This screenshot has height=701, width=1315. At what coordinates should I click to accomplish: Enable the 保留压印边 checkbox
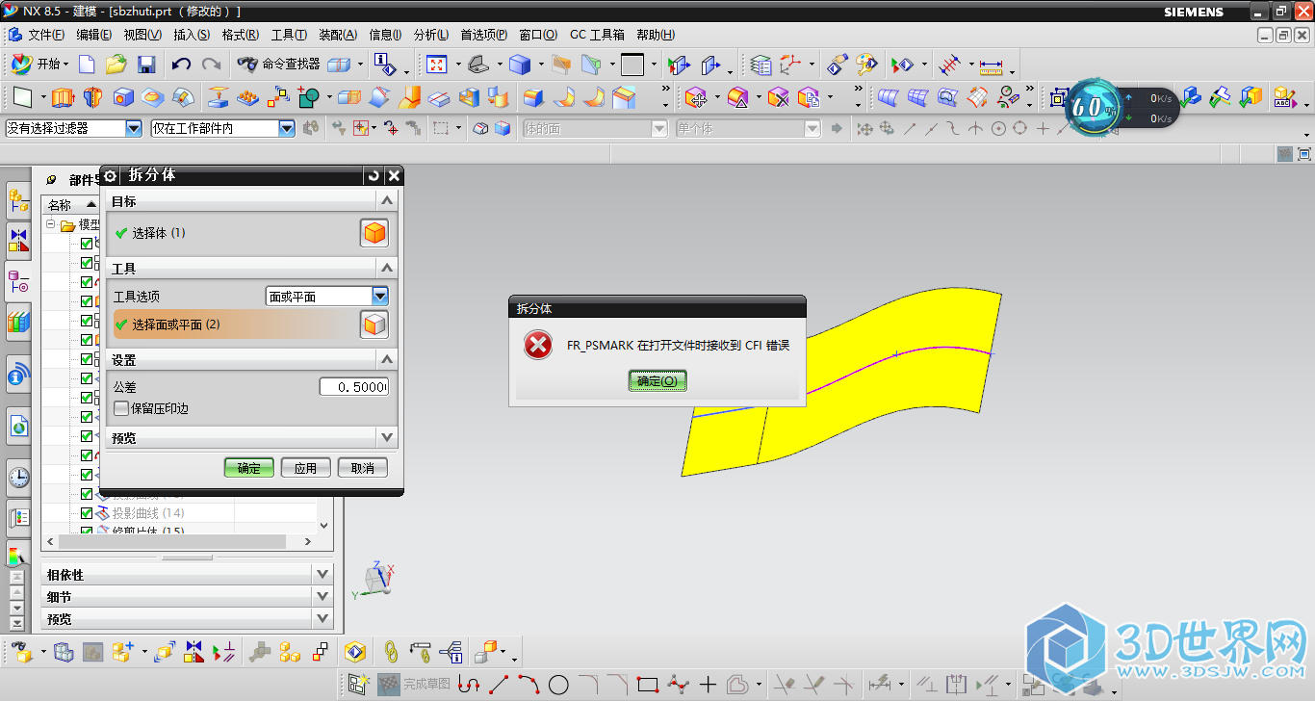121,408
